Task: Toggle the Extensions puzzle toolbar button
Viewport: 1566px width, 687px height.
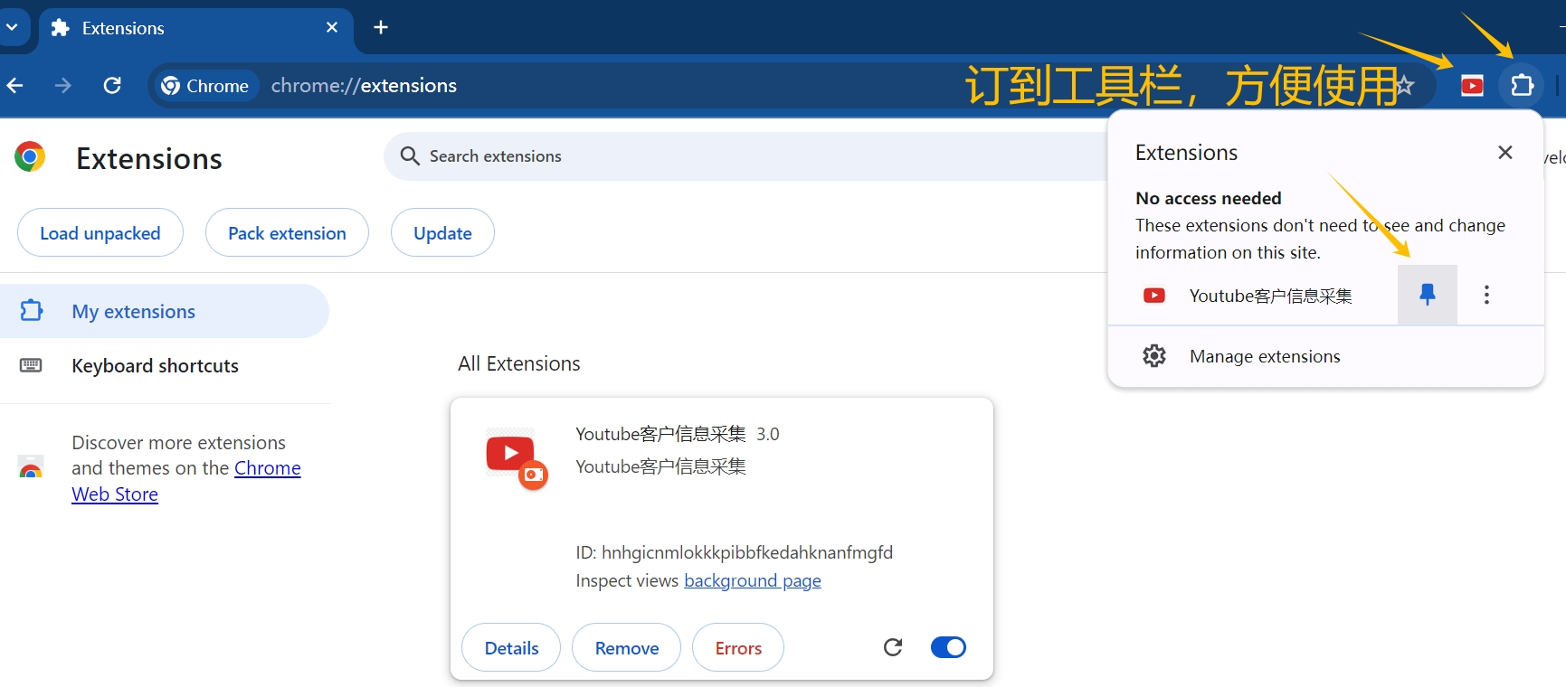Action: [x=1523, y=86]
